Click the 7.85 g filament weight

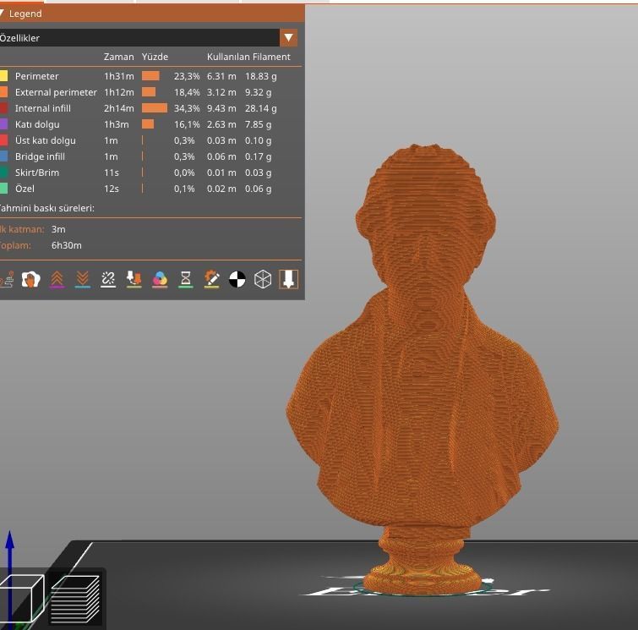pyautogui.click(x=258, y=124)
